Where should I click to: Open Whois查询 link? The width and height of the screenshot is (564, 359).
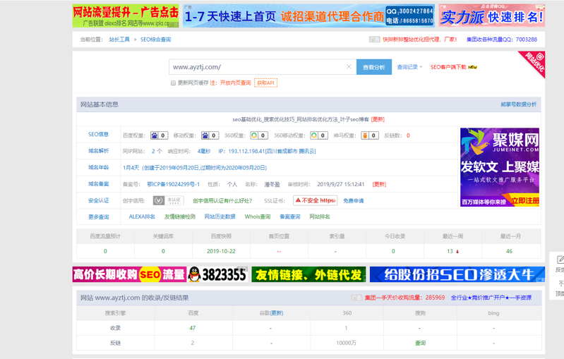[x=258, y=217]
